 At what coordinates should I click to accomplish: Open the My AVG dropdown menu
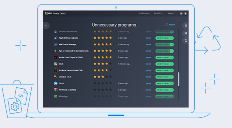158,13
